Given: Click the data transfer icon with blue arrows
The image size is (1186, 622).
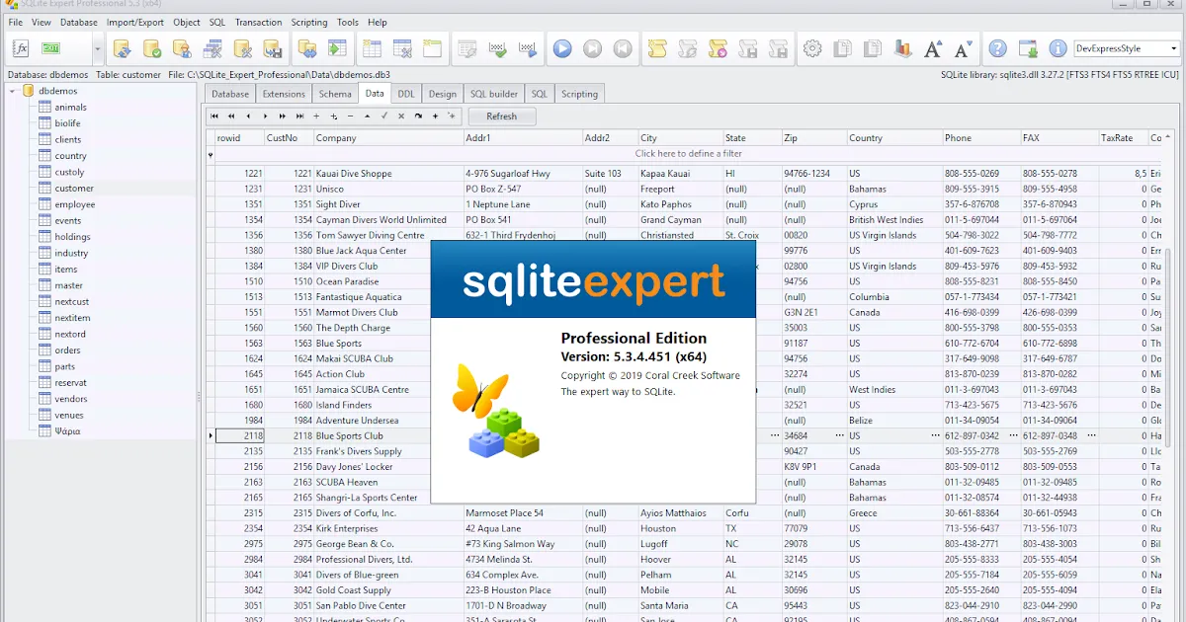Looking at the screenshot, I should pyautogui.click(x=307, y=48).
